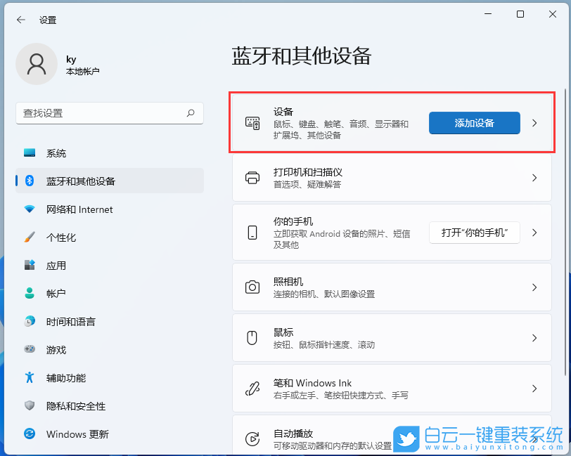This screenshot has width=571, height=456.
Task: Open 游戏 settings via the Xbox icon
Action: coord(28,350)
